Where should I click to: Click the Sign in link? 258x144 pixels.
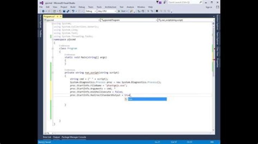pos(209,7)
